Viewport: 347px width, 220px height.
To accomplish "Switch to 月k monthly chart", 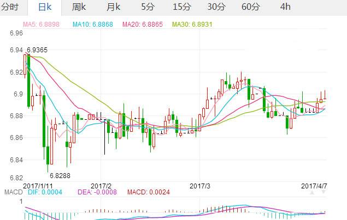I will point(114,7).
